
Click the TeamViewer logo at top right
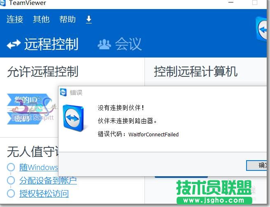(261, 29)
